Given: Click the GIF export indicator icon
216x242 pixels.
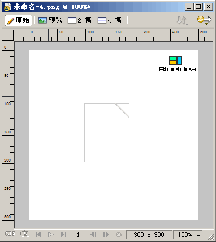Looking at the screenshot, I should (10, 234).
